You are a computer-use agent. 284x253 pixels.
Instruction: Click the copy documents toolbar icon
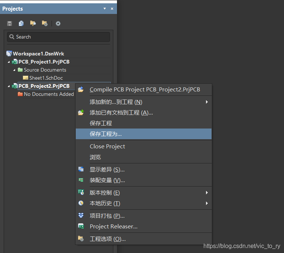click(x=21, y=24)
